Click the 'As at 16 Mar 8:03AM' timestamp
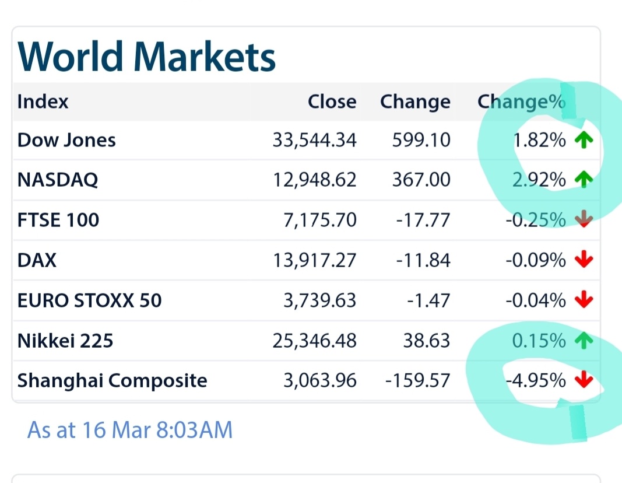The width and height of the screenshot is (622, 483). pos(130,430)
